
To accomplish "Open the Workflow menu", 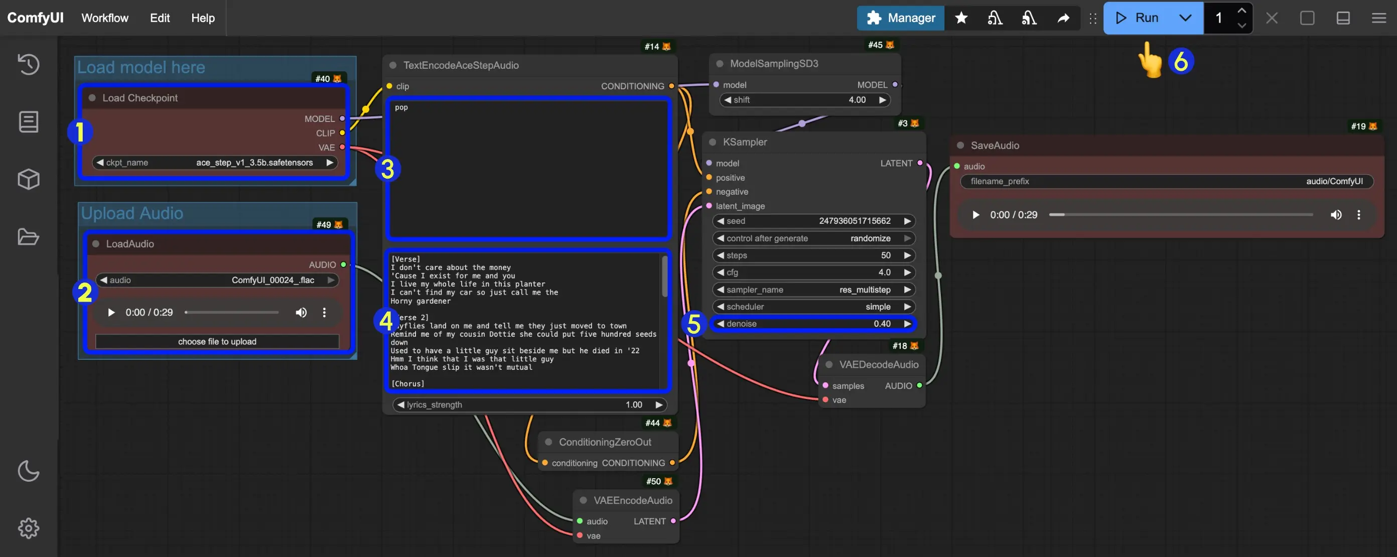I will [x=105, y=18].
